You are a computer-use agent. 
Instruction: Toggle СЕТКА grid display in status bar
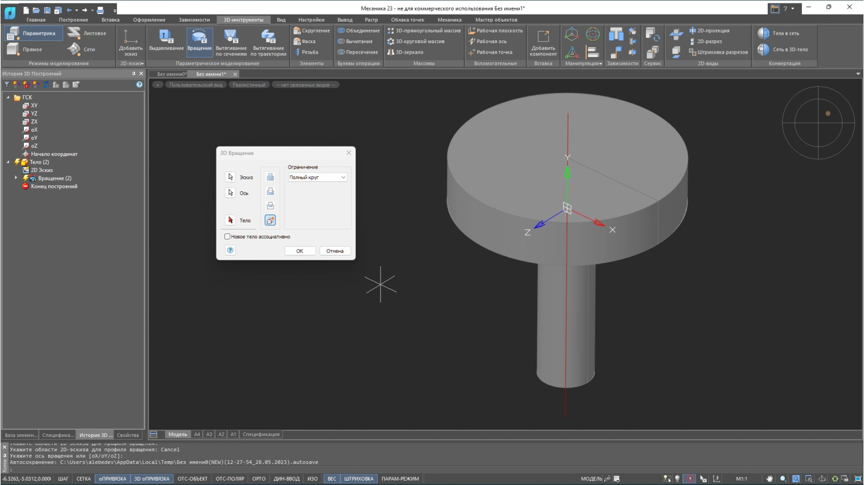(x=84, y=479)
